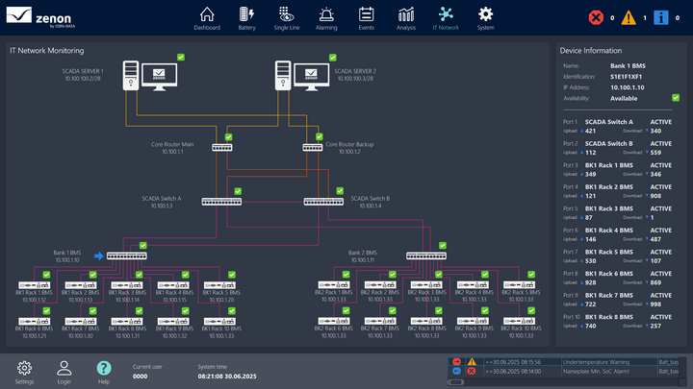Click Bank 2 BMS status checkmark

pos(443,245)
